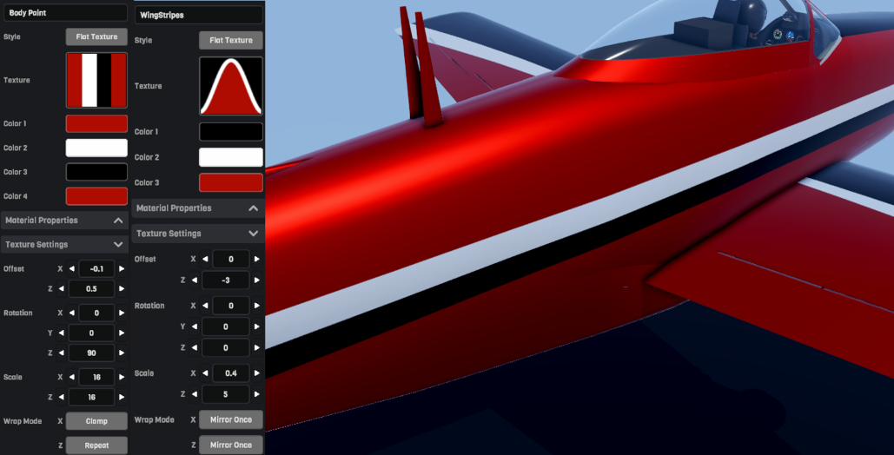The height and width of the screenshot is (455, 894).
Task: Edit WingStripes Offset Z field -3
Action: [x=225, y=280]
